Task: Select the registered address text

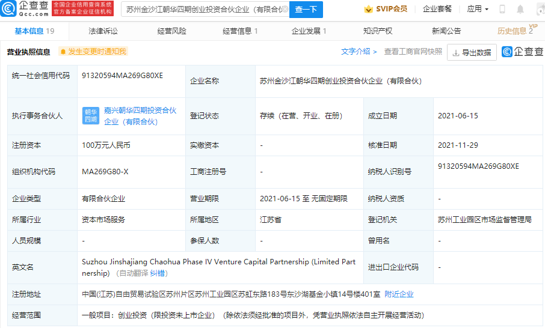Action: click(231, 294)
